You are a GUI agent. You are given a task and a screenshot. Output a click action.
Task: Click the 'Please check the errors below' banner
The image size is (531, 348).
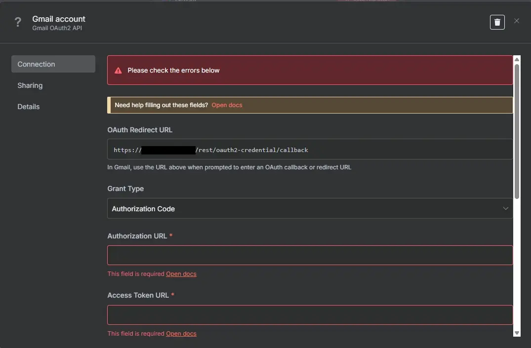pyautogui.click(x=310, y=71)
